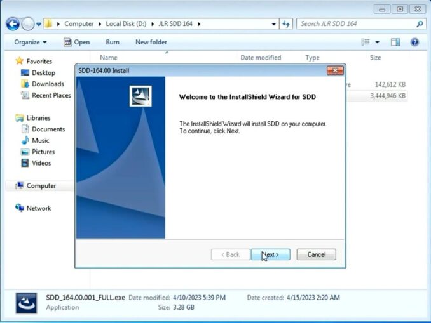Click the Open toolbar icon
431x323 pixels.
(x=67, y=42)
